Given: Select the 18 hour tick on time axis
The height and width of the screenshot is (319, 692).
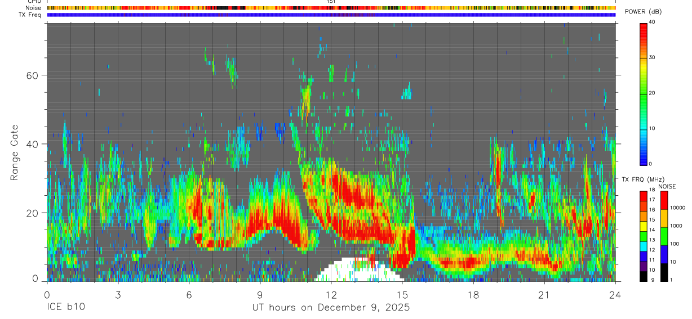Looking at the screenshot, I should click(473, 294).
